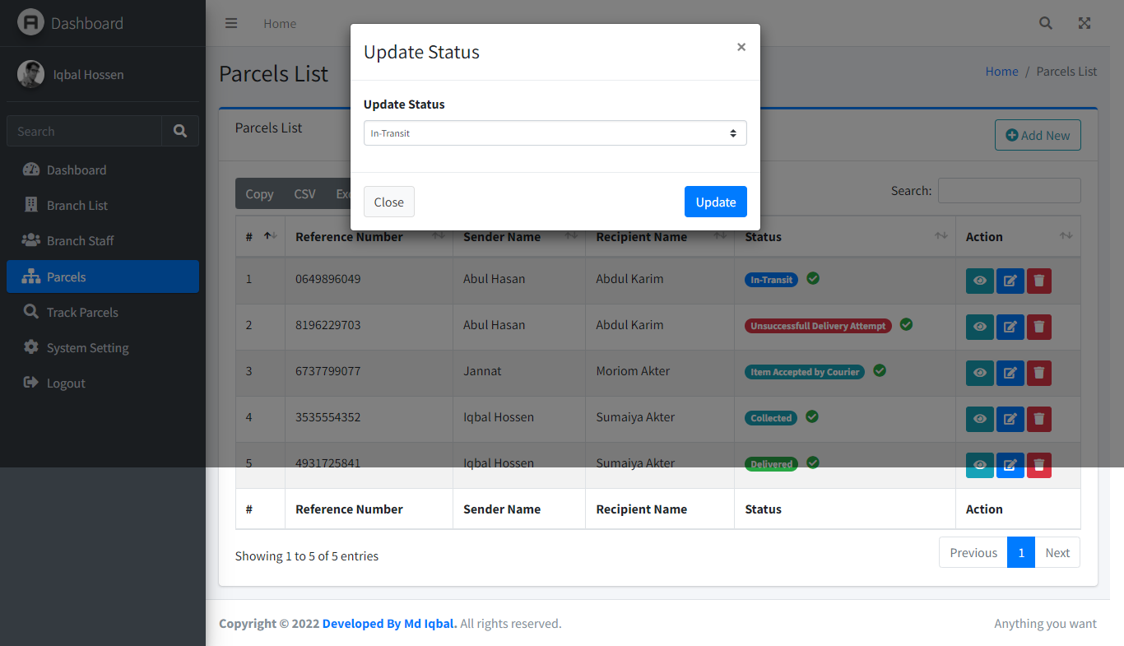Open the Update Status dropdown showing In-Transit
This screenshot has width=1124, height=646.
click(555, 132)
